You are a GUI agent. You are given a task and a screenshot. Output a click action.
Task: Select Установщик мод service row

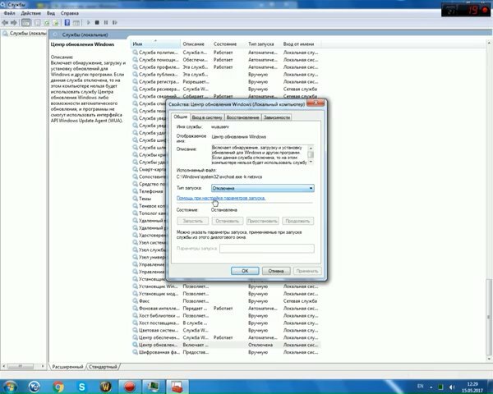pos(225,294)
